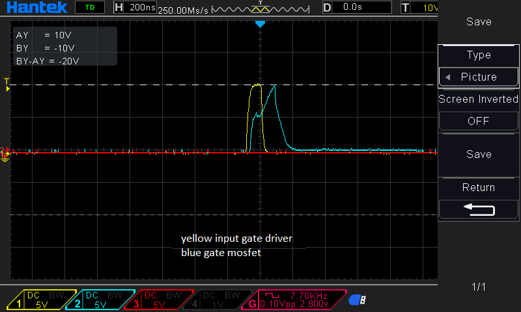Click the Hantek logo

coord(36,7)
